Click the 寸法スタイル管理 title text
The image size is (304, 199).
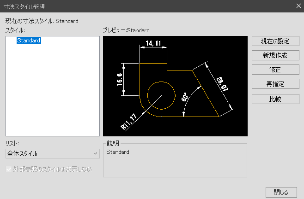[x=24, y=7]
